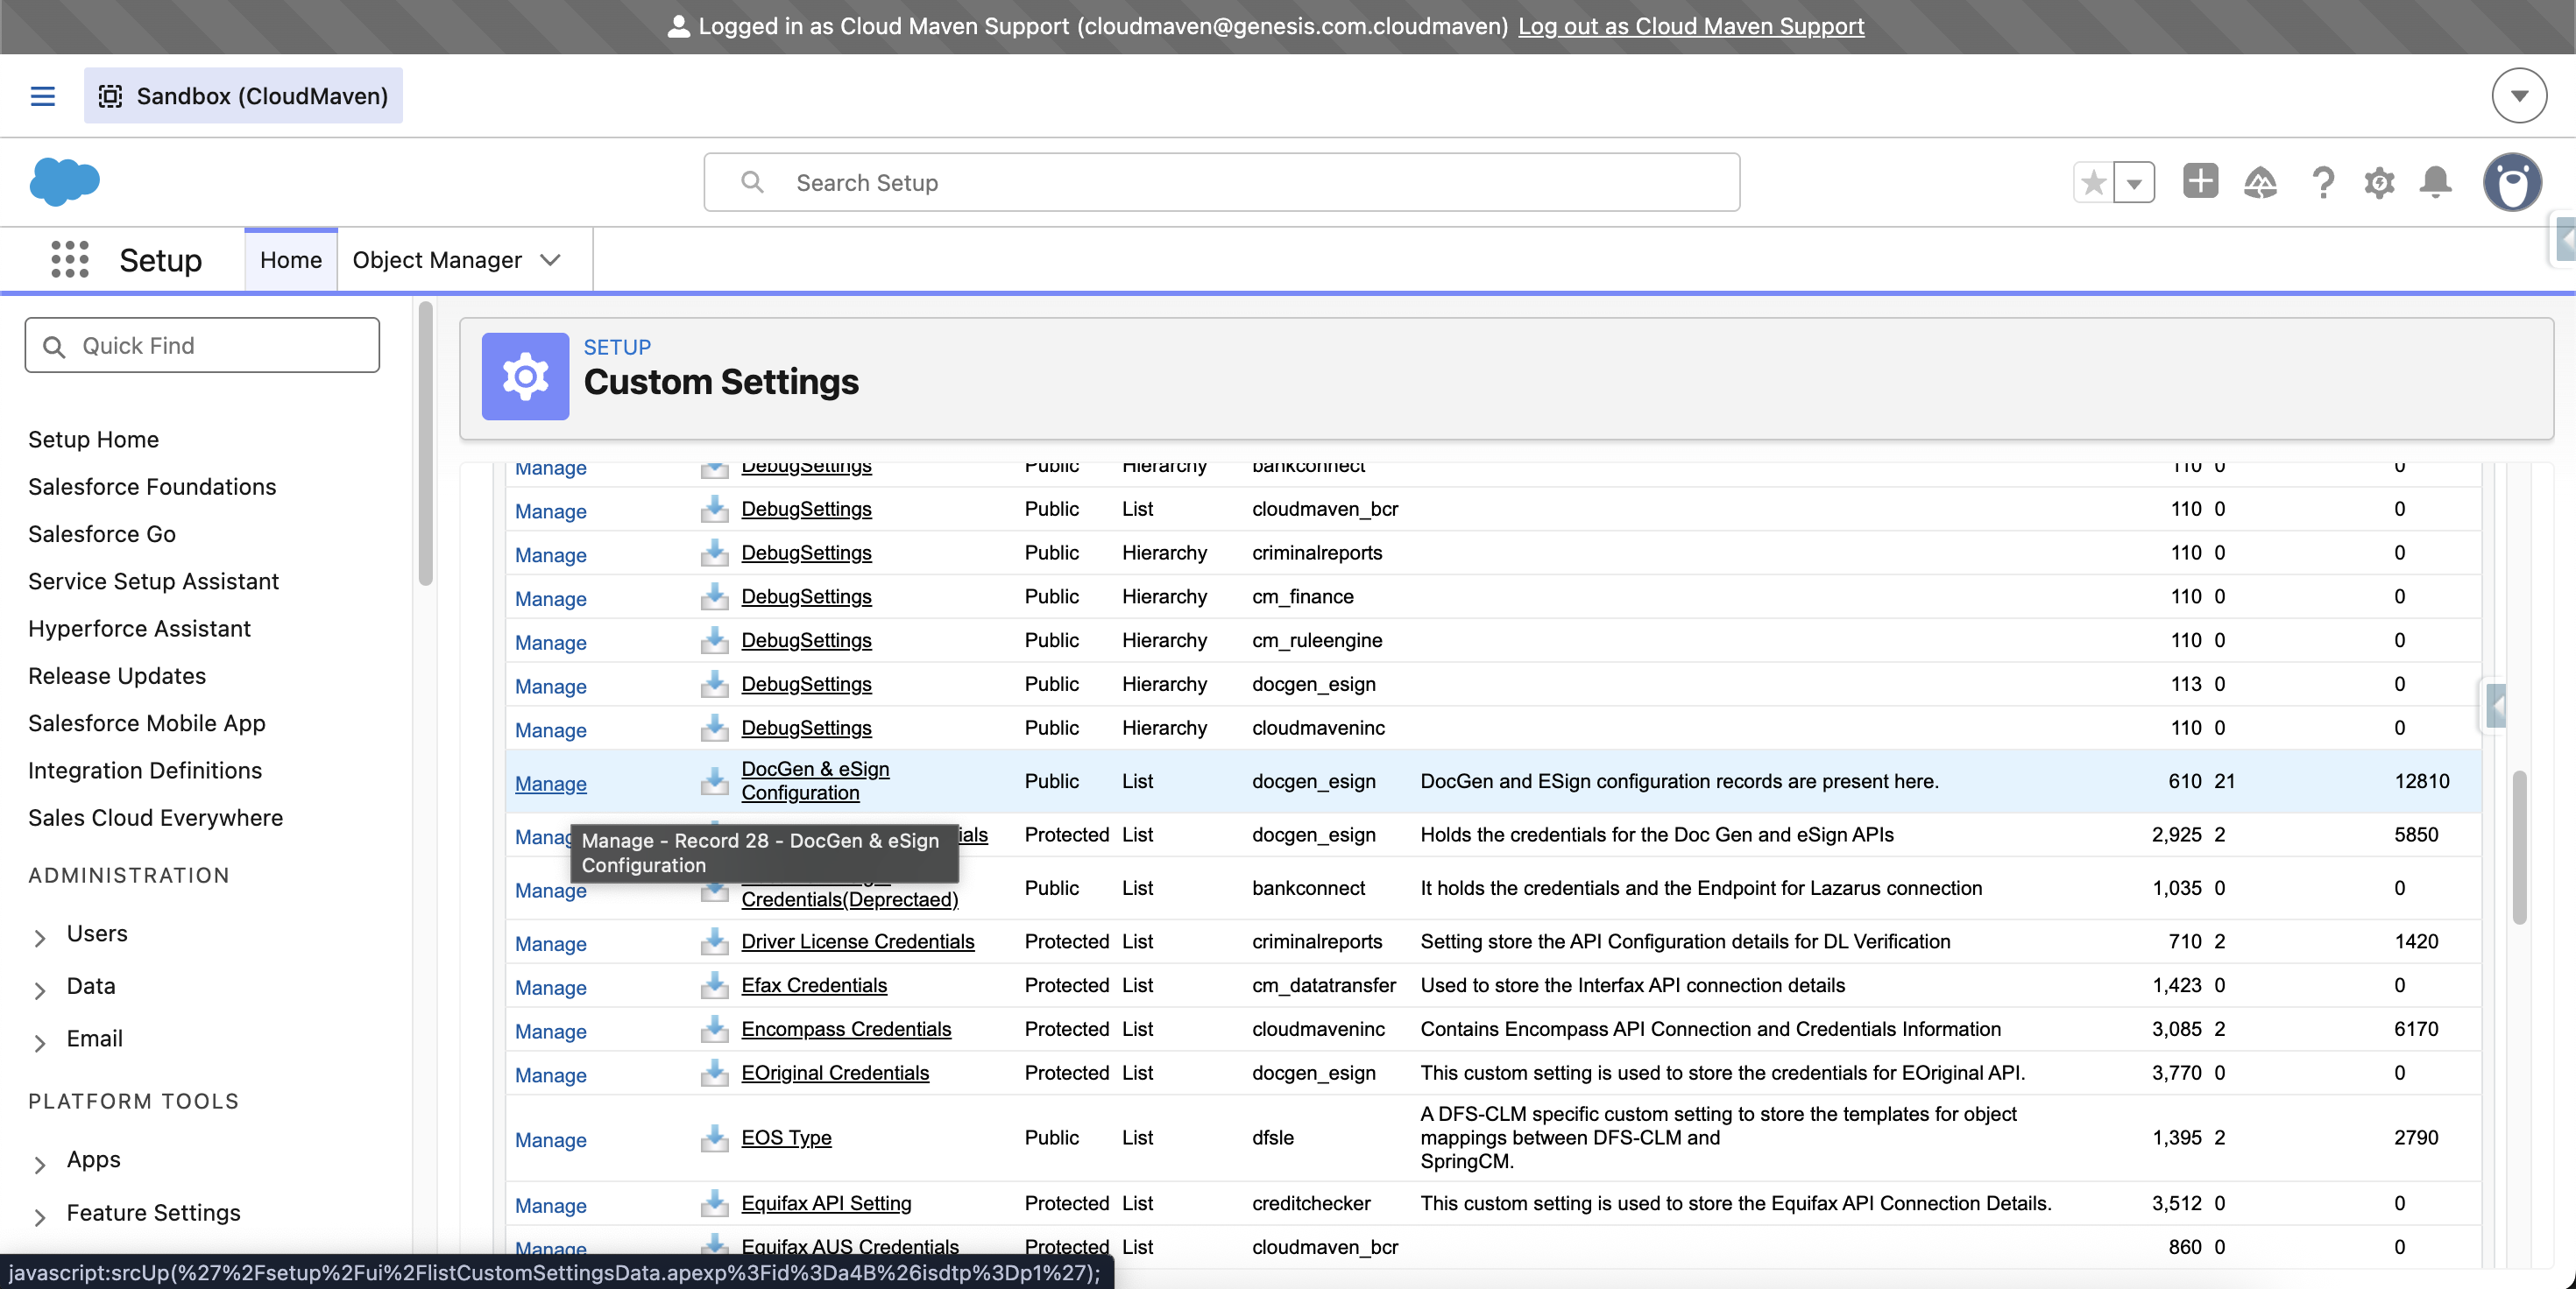
Task: Click Manage for DocGen & eSign Configuration
Action: pos(551,785)
